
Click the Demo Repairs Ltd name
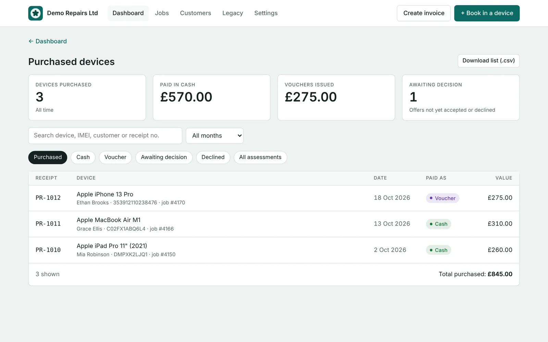72,13
